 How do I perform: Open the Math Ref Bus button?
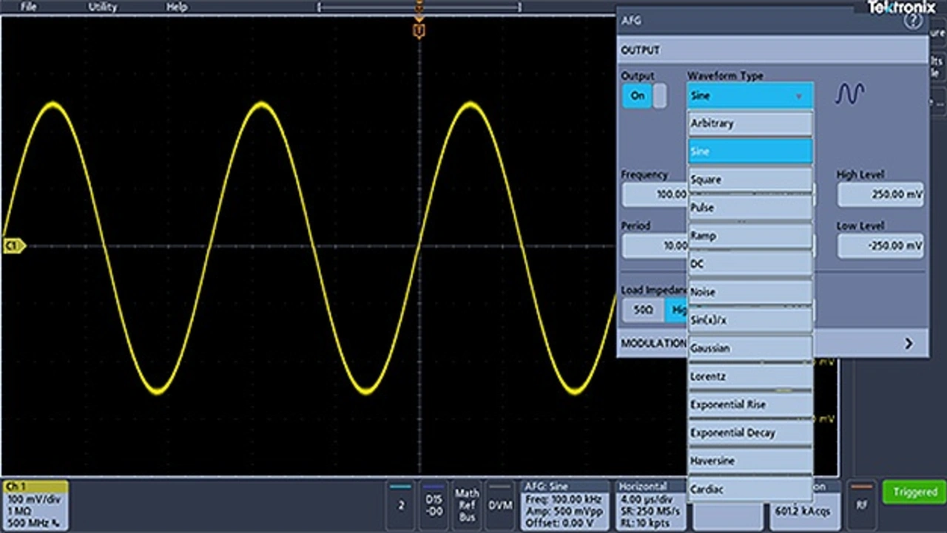click(x=467, y=505)
